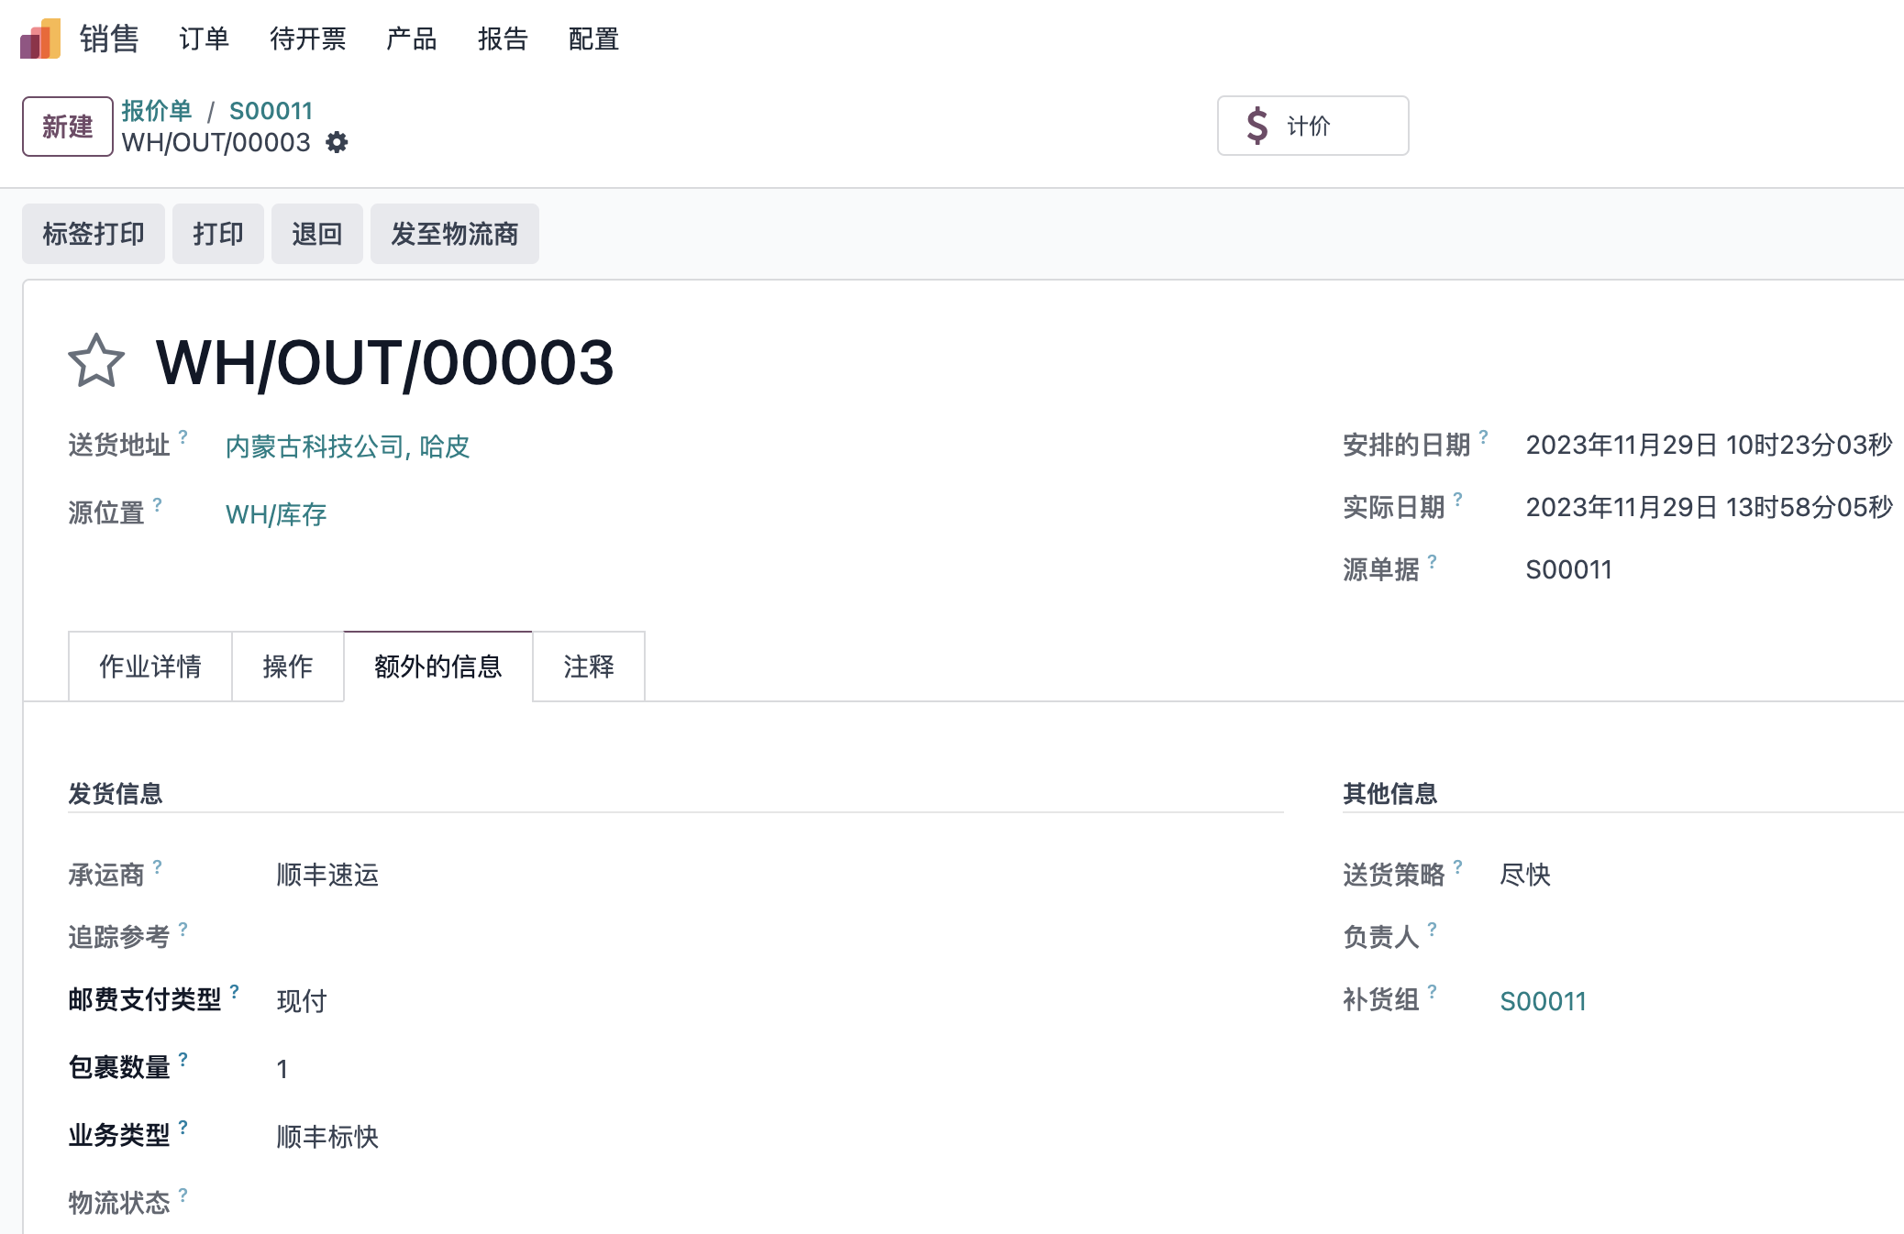Open the 配置 menu
Screen dimensions: 1904x1234
click(593, 39)
